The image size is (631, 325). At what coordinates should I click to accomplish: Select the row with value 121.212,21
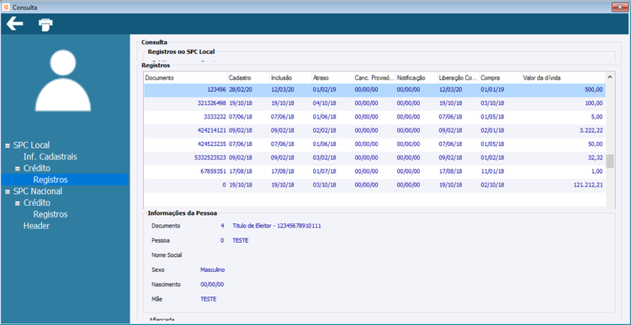374,186
